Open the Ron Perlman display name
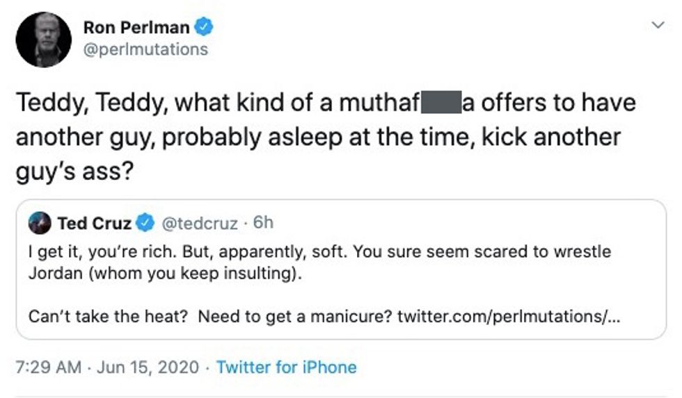682x398 pixels. 136,28
